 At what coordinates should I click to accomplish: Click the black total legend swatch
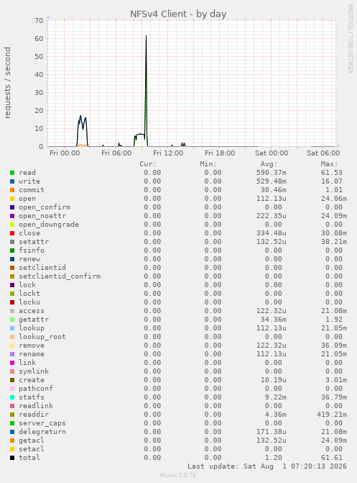12,458
